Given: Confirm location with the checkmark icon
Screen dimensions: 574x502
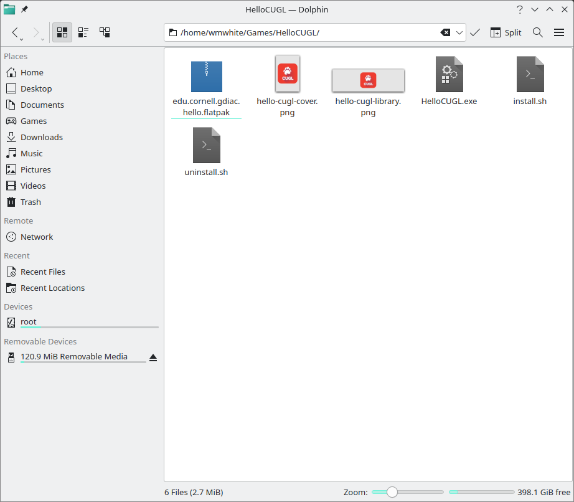Looking at the screenshot, I should point(475,32).
